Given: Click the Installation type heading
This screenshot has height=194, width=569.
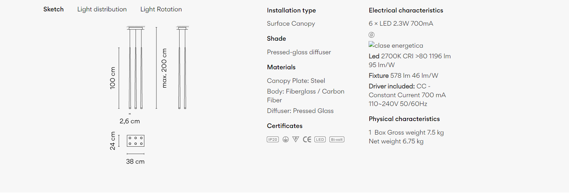Looking at the screenshot, I should tap(291, 10).
